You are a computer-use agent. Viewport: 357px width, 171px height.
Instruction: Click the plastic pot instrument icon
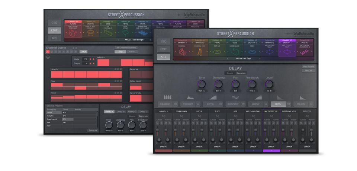tap(90, 33)
